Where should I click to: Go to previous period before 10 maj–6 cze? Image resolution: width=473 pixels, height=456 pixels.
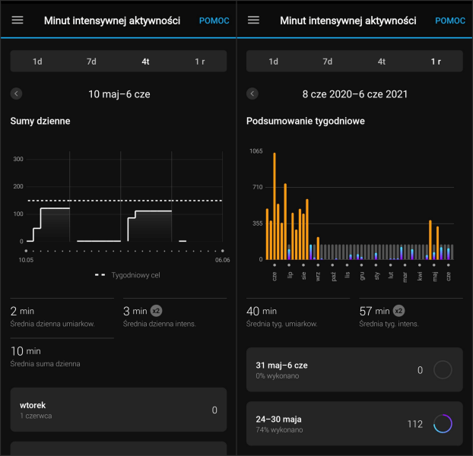[x=16, y=93]
